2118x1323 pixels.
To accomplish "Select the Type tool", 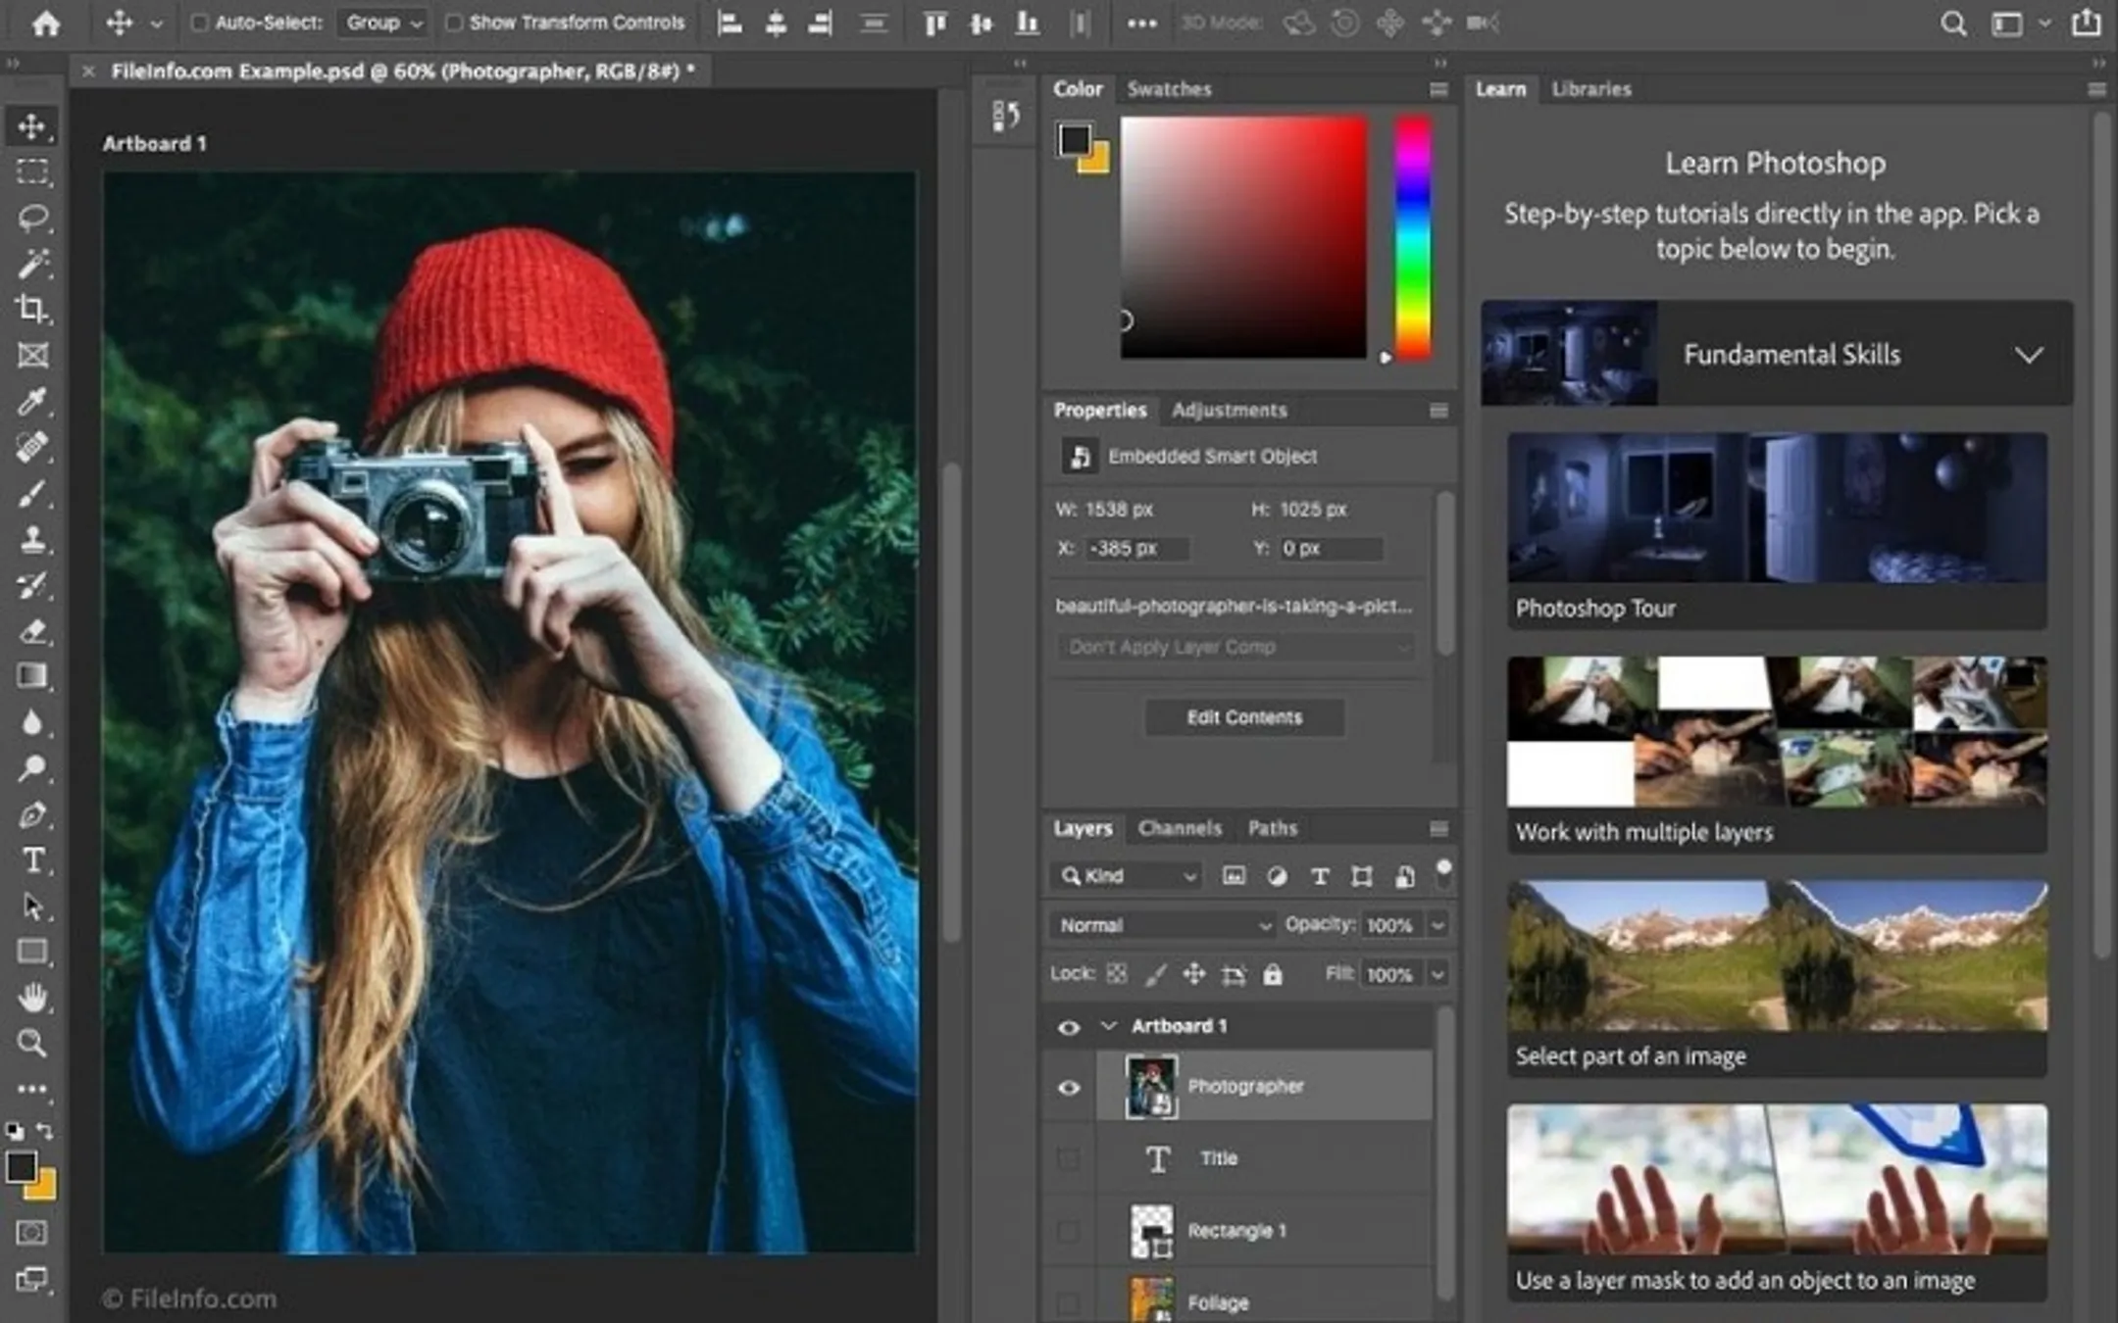I will click(32, 860).
